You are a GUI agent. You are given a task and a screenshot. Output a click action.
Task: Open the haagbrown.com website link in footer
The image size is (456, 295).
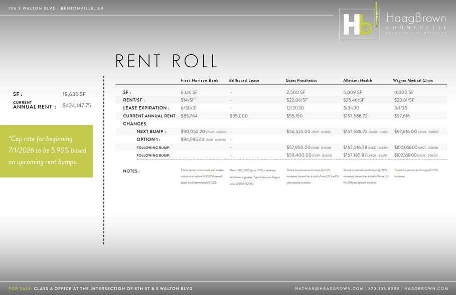(x=426, y=288)
